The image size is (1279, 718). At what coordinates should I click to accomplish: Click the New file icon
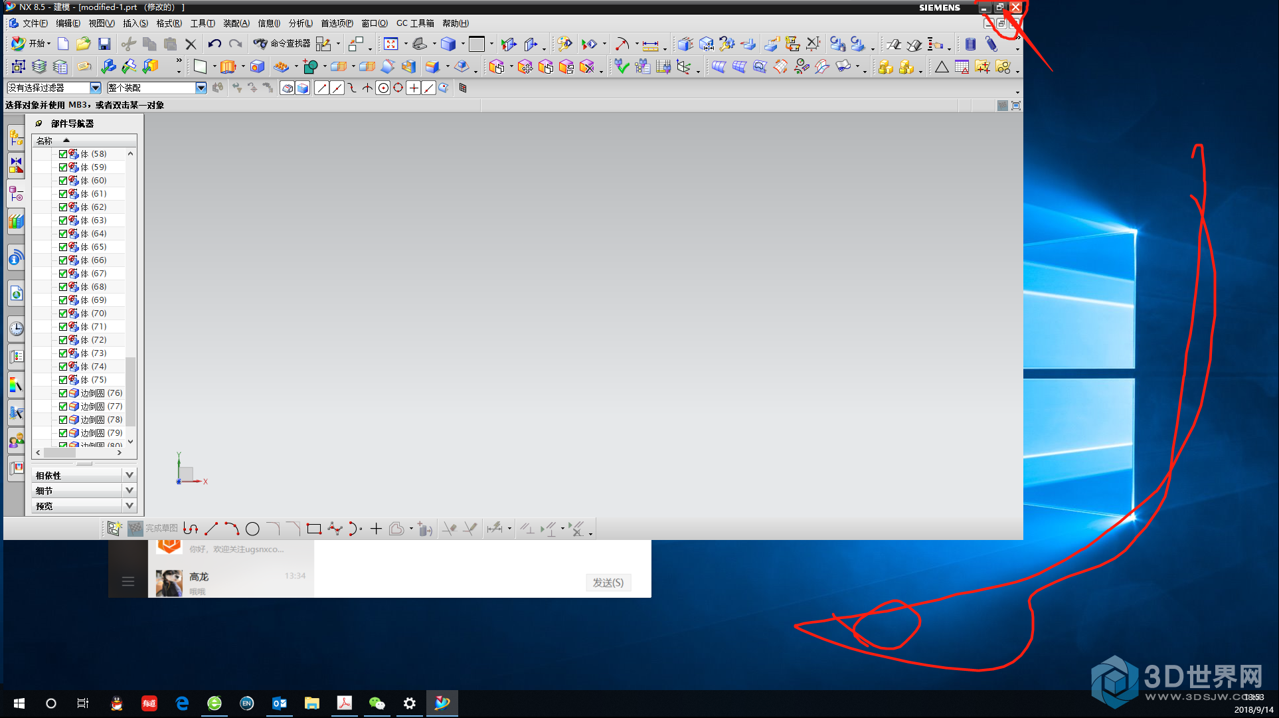[63, 44]
